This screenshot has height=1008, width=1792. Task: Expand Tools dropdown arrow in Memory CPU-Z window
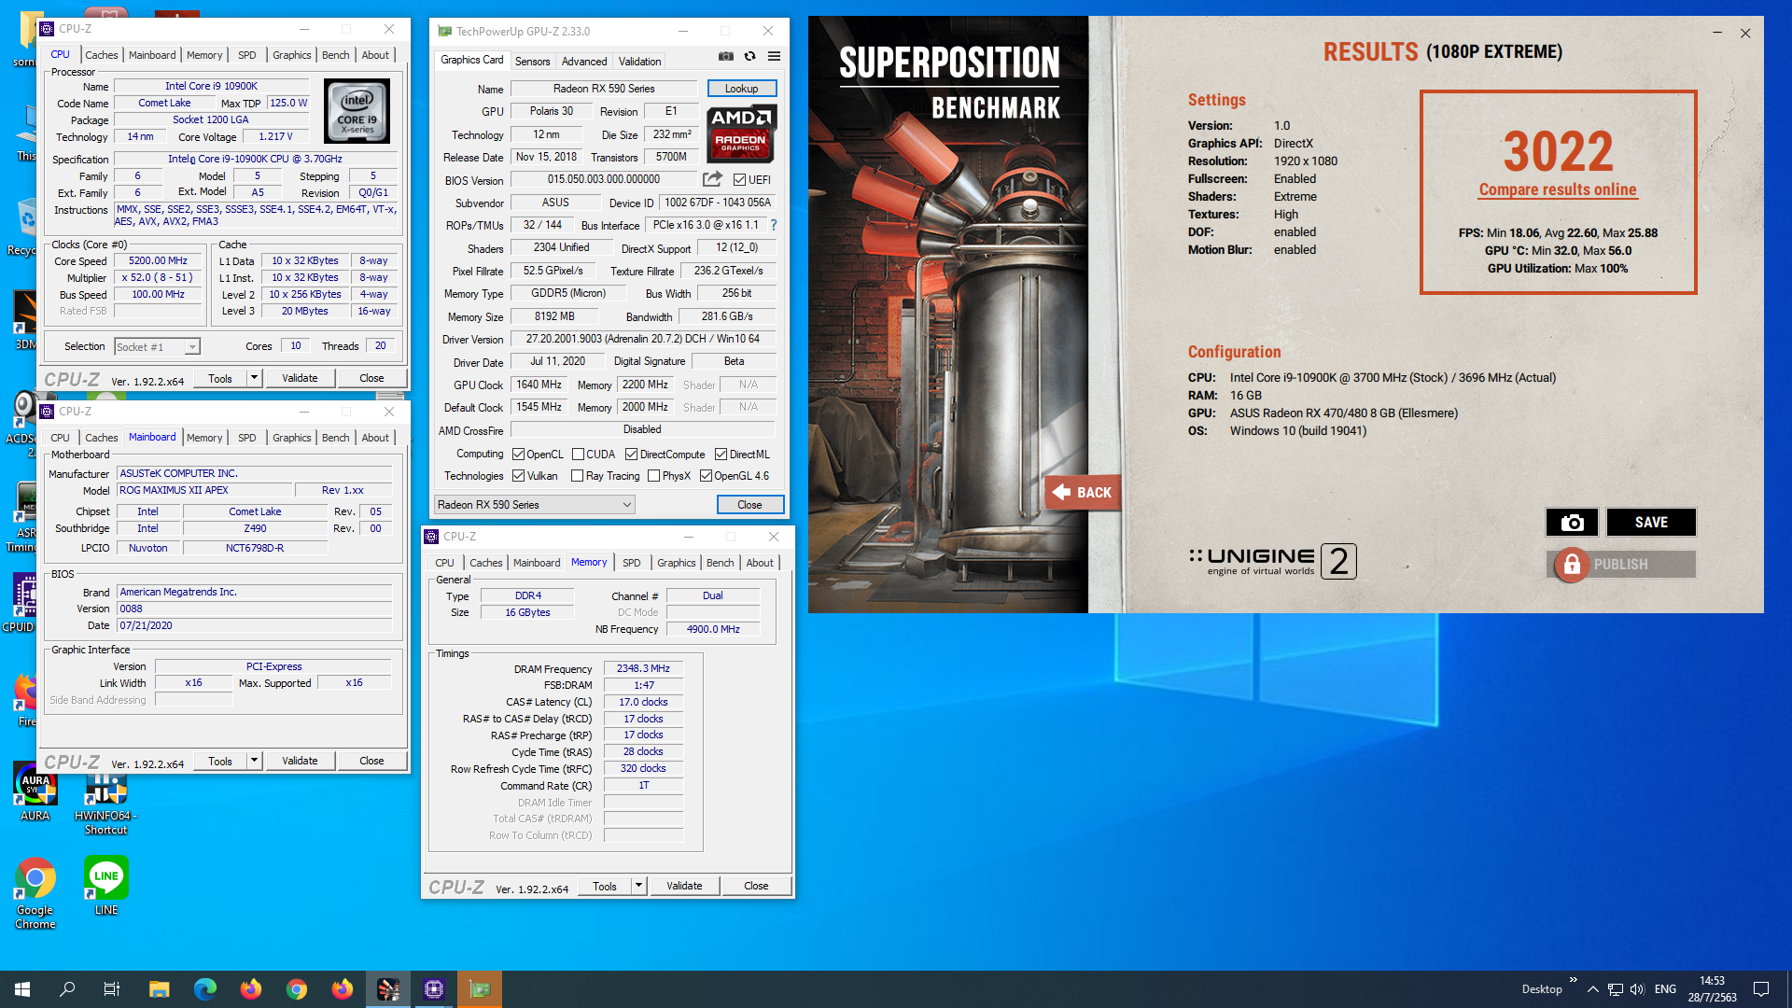[638, 886]
